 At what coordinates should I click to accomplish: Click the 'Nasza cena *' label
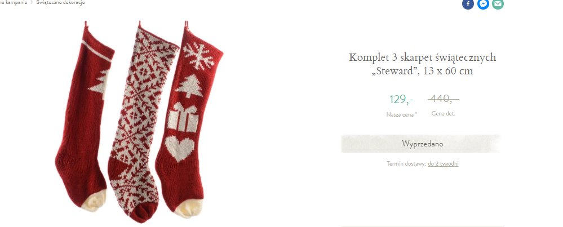pyautogui.click(x=401, y=115)
